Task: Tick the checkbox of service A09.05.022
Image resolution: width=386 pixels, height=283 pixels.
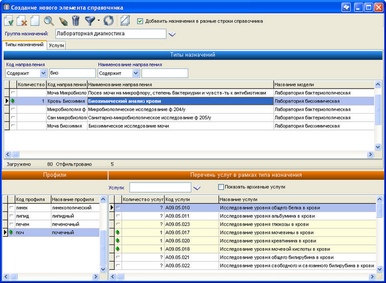Action: point(118,266)
